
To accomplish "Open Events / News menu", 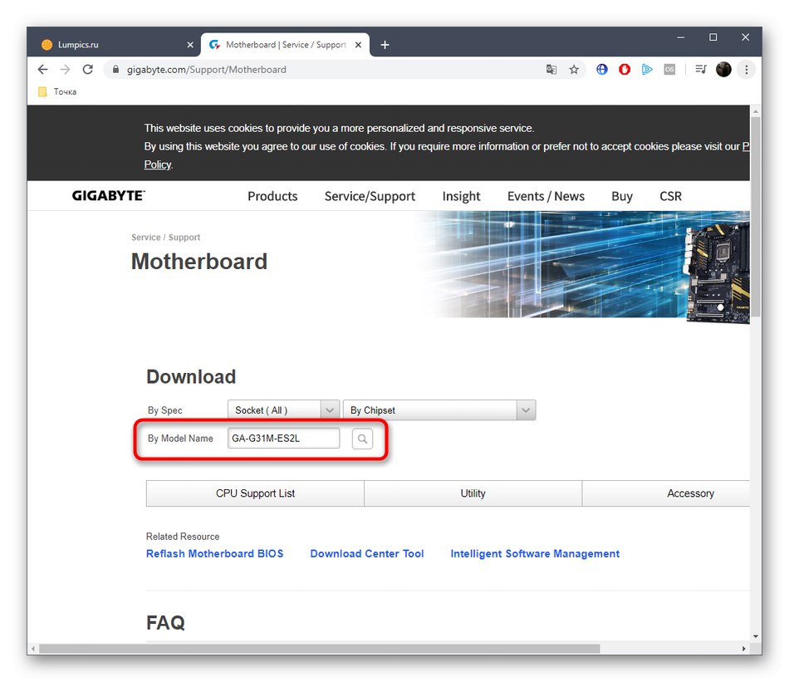I will 546,196.
